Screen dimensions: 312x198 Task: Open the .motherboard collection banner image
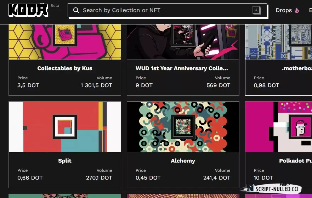coord(279,42)
